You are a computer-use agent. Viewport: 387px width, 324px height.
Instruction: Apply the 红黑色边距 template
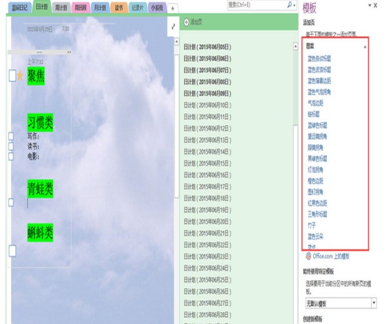point(317,203)
